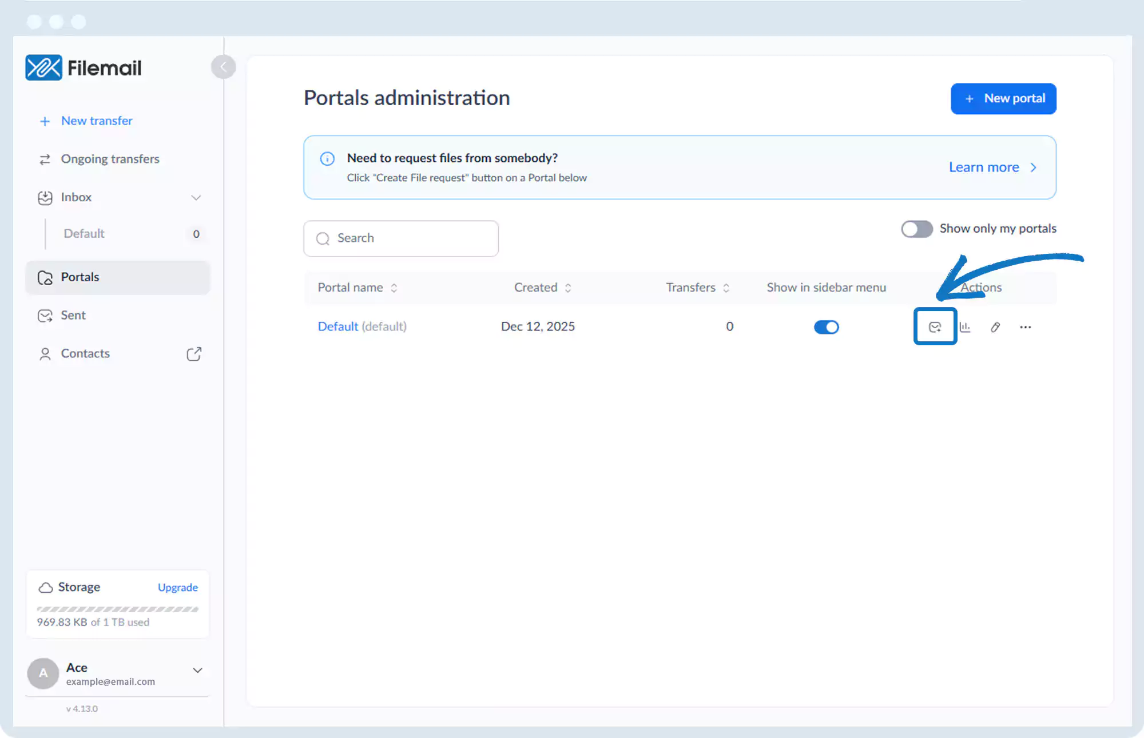1144x738 pixels.
Task: Open the three-dots more actions menu
Action: [x=1025, y=327]
